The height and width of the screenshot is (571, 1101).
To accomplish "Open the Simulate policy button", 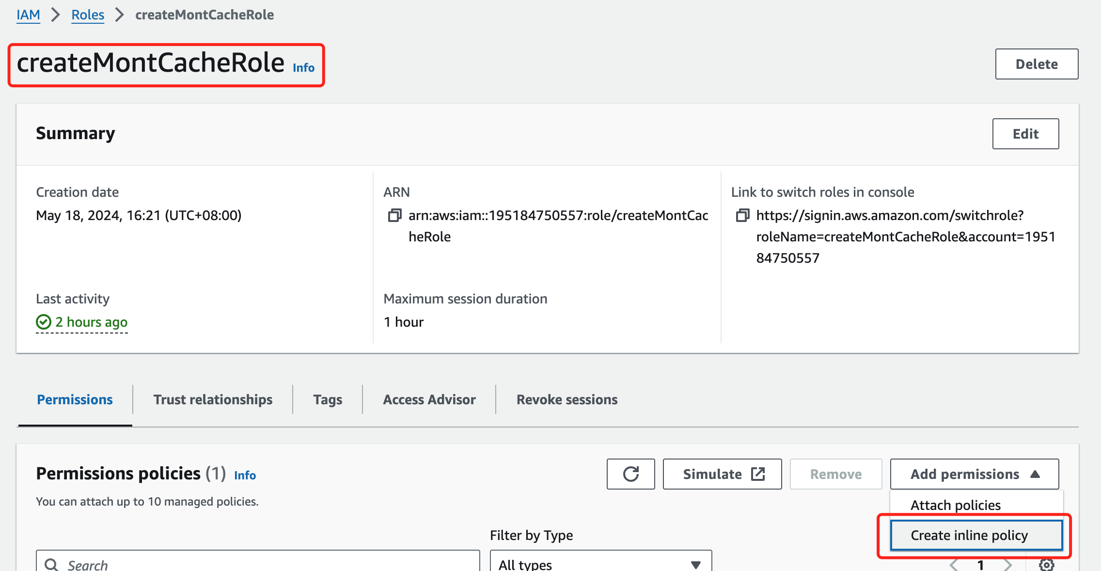I will [x=722, y=474].
